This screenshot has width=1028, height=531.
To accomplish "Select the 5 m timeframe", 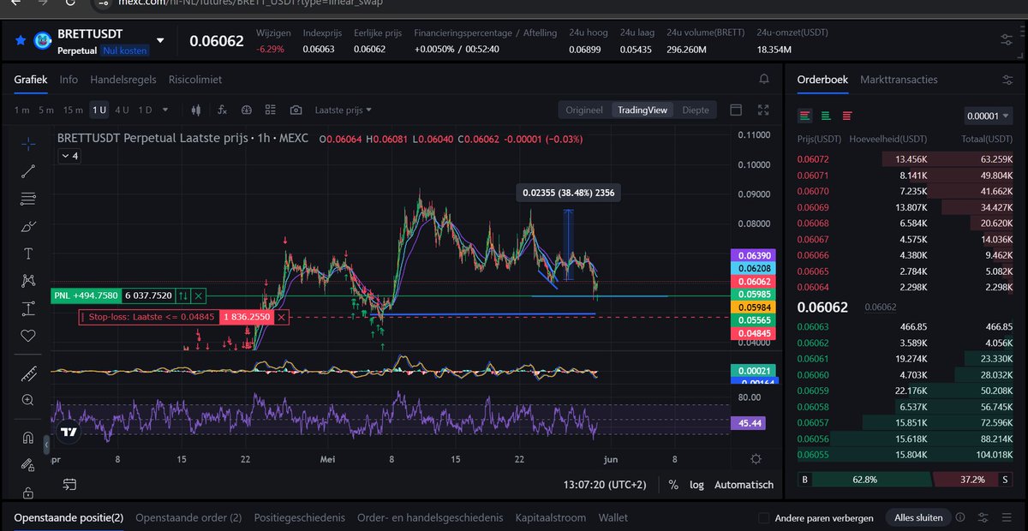I will 46,110.
